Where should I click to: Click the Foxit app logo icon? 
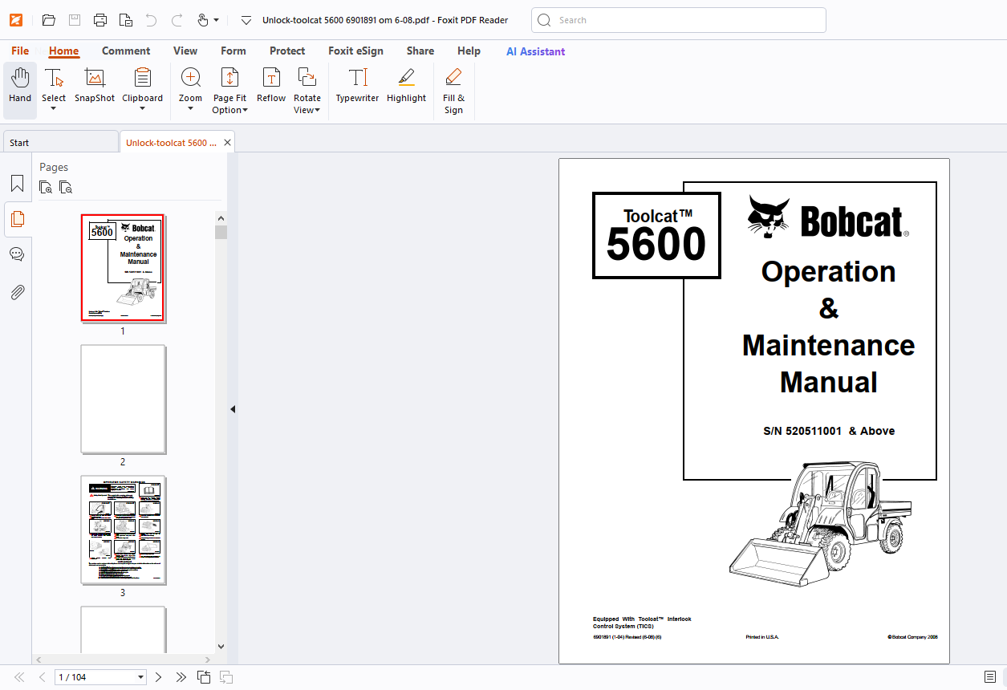(16, 20)
